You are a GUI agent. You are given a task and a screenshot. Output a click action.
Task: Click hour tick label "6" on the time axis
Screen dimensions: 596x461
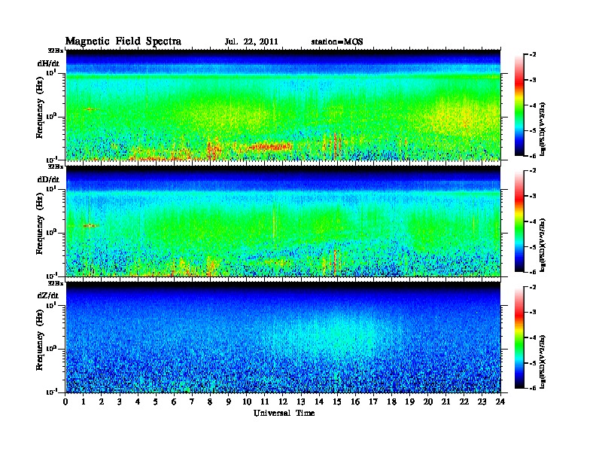tap(174, 401)
